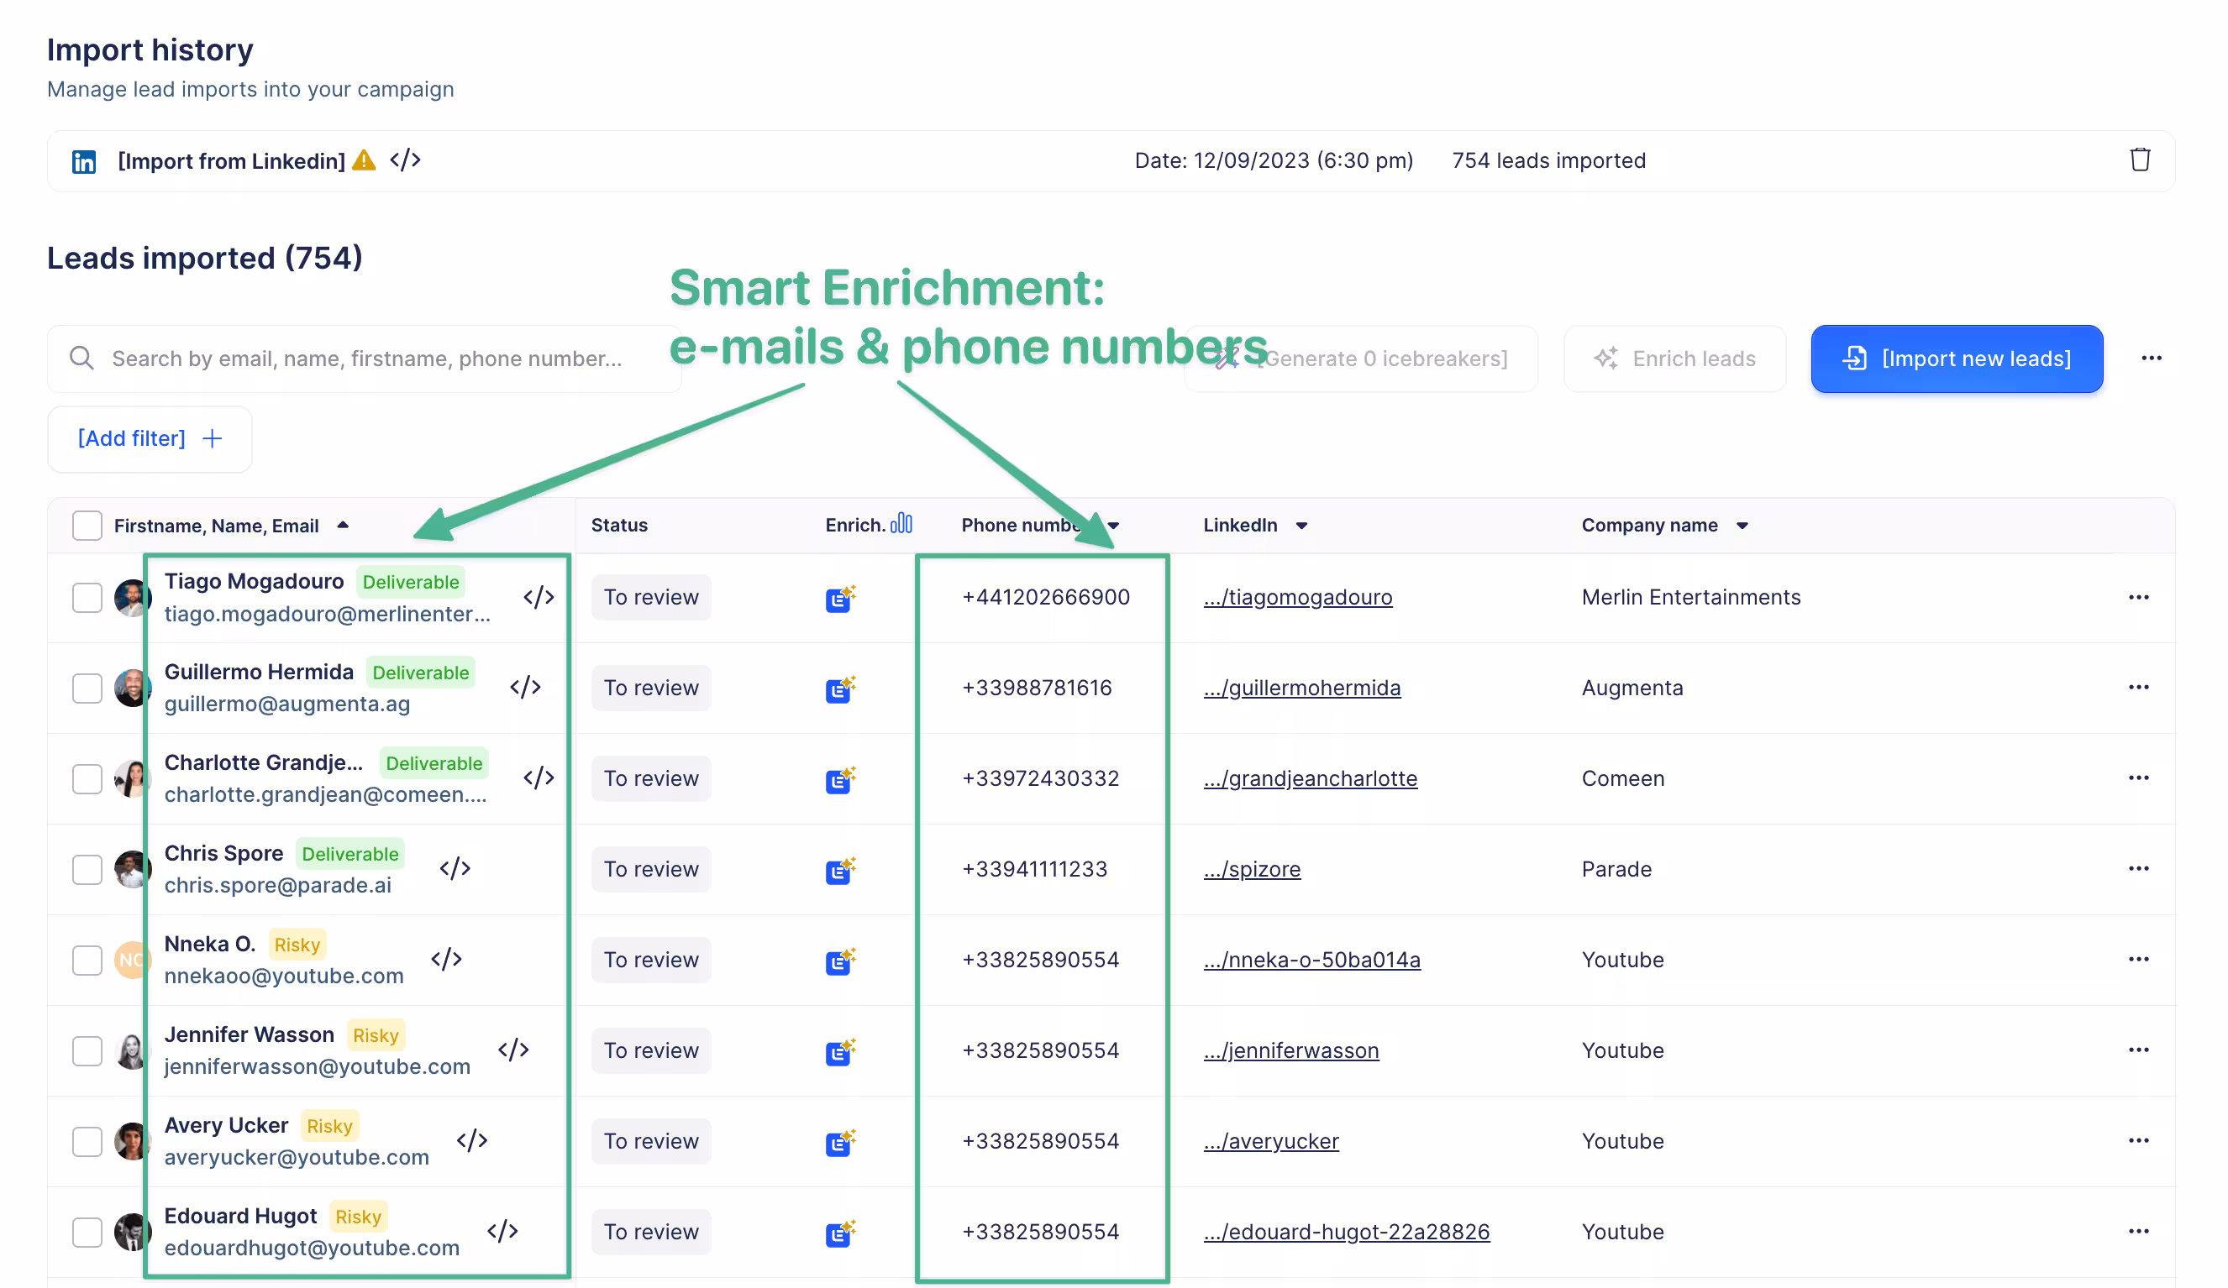Tick the select-all checkbox in the table header
Viewport: 2228px width, 1288px height.
[x=87, y=526]
